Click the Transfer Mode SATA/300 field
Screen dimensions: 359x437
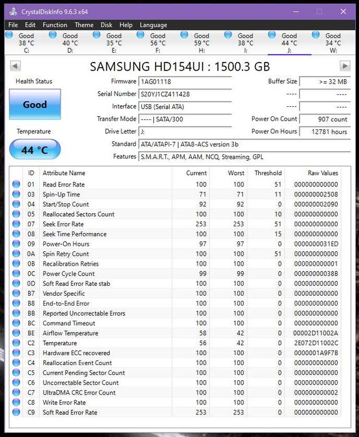tap(185, 119)
